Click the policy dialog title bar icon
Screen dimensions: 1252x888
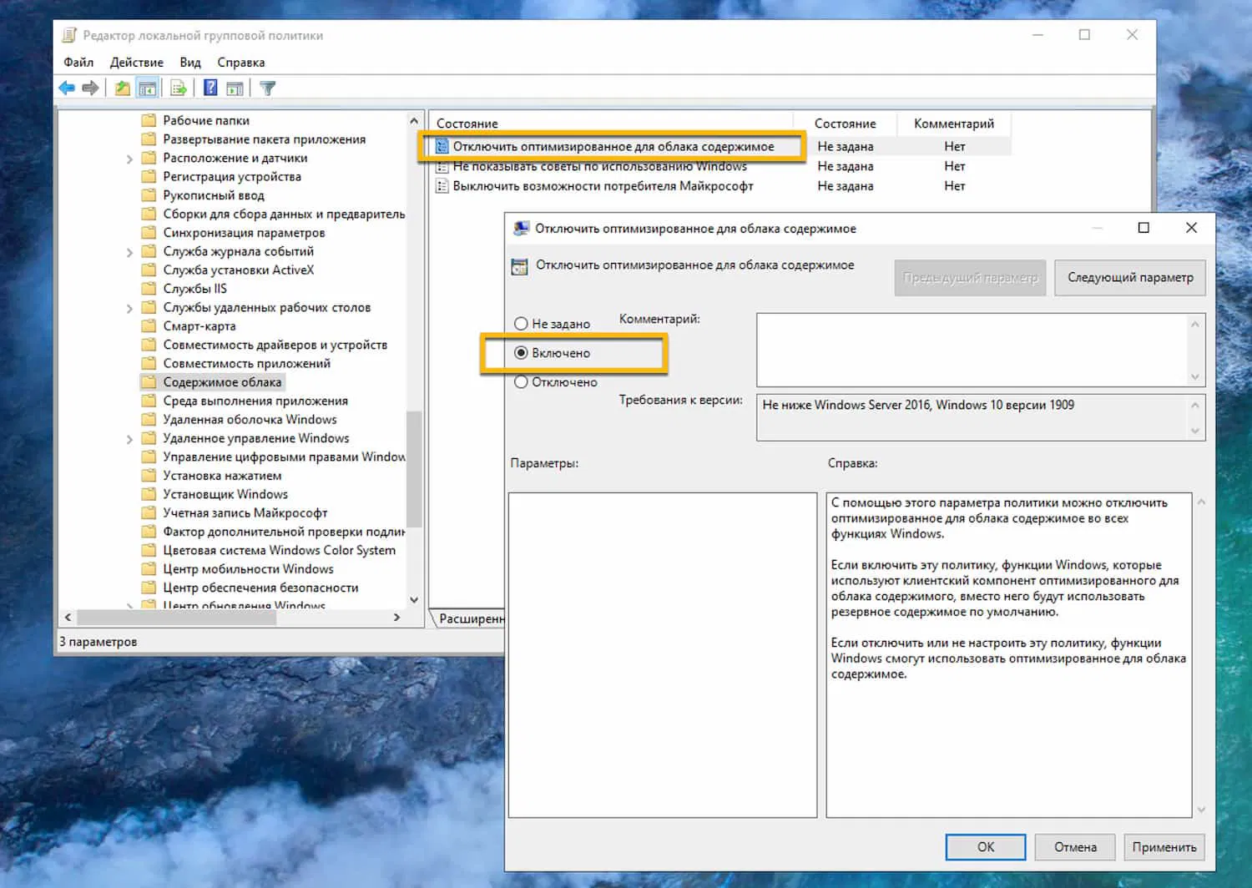521,228
